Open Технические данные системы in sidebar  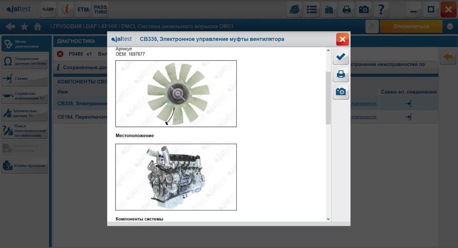(25, 61)
